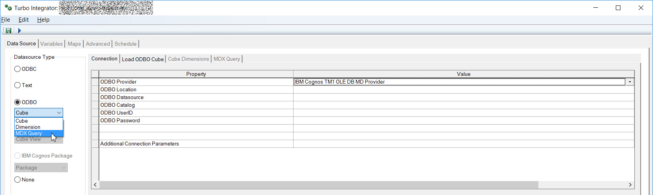Open the File menu
The width and height of the screenshot is (653, 195).
[6, 20]
